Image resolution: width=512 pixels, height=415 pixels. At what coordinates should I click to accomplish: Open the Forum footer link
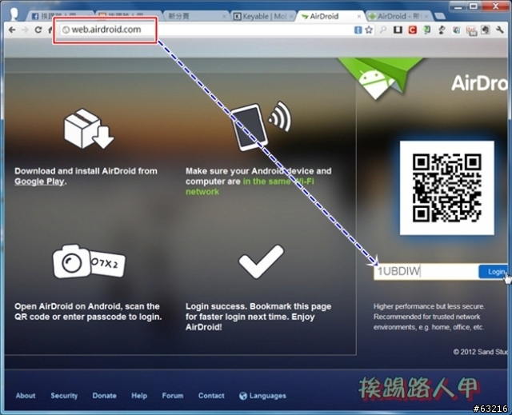pos(173,396)
